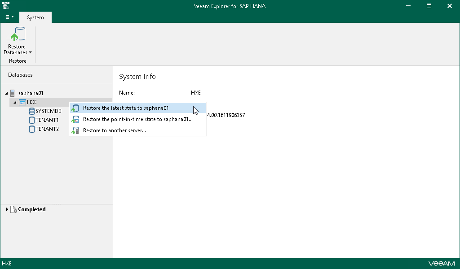The width and height of the screenshot is (460, 269).
Task: Click the point-in-time restore icon
Action: (75, 119)
